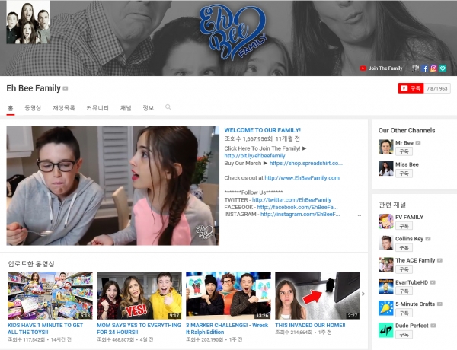Image resolution: width=457 pixels, height=350 pixels.
Task: Click Dude Perfect dp logo avatar
Action: [x=386, y=330]
